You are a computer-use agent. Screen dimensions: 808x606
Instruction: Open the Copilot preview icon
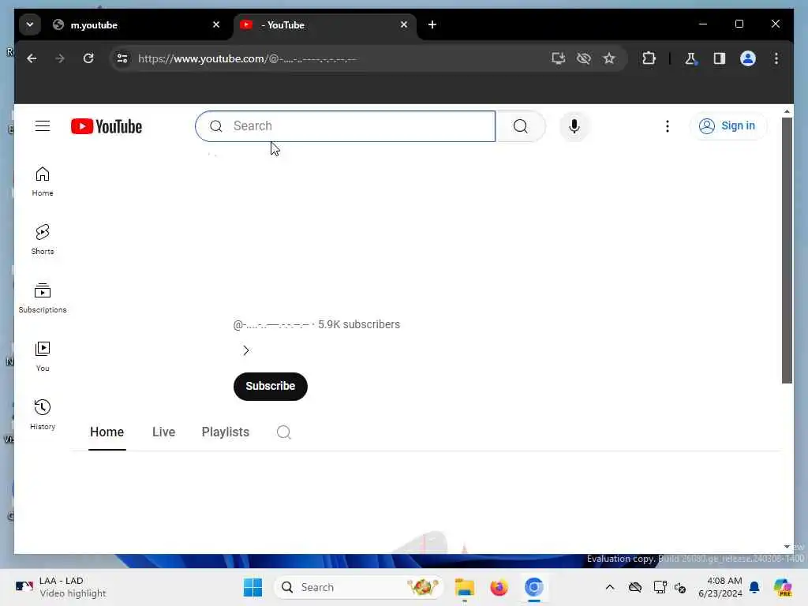pyautogui.click(x=783, y=587)
